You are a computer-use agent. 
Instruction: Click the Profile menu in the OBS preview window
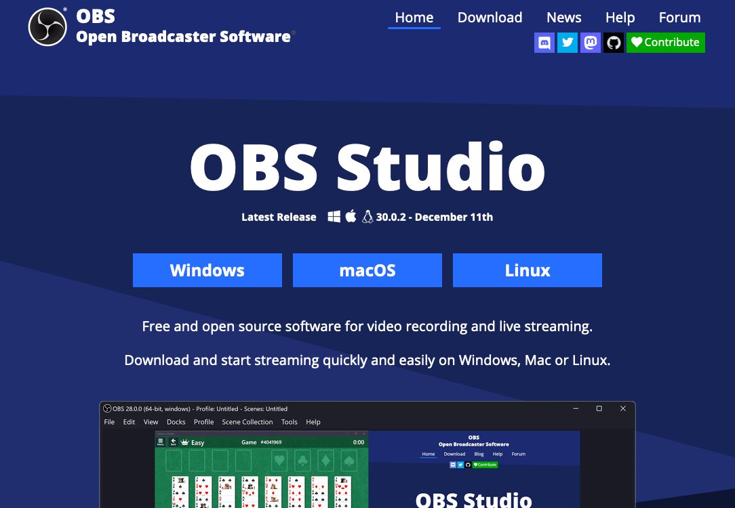204,422
